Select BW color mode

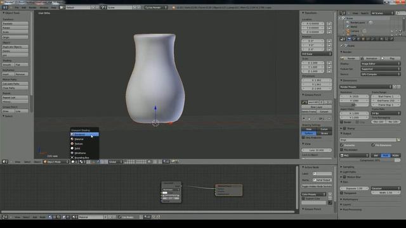tap(376, 155)
